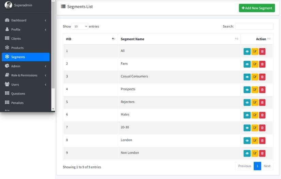
Task: Expand Role & Permissions submenu
Action: [x=26, y=75]
